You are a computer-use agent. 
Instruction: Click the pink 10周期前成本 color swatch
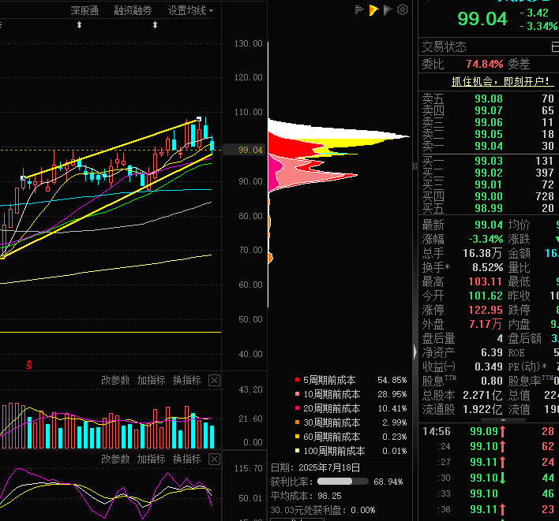(x=297, y=394)
